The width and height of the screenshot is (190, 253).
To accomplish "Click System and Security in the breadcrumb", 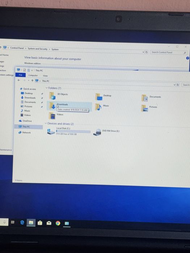I will click(x=38, y=49).
